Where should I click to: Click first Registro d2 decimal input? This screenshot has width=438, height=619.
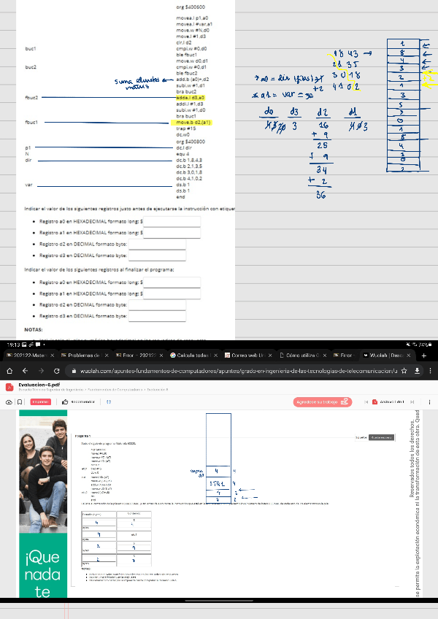[x=157, y=245]
